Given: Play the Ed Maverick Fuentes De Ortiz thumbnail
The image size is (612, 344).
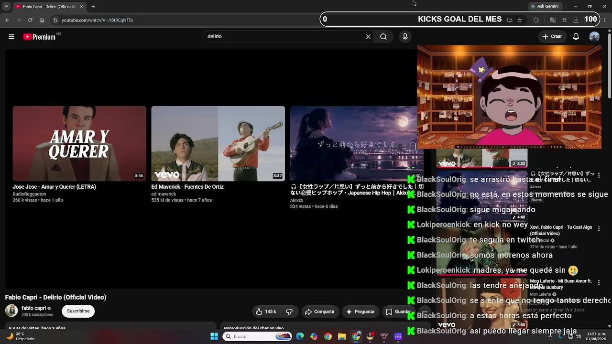Looking at the screenshot, I should pos(218,143).
